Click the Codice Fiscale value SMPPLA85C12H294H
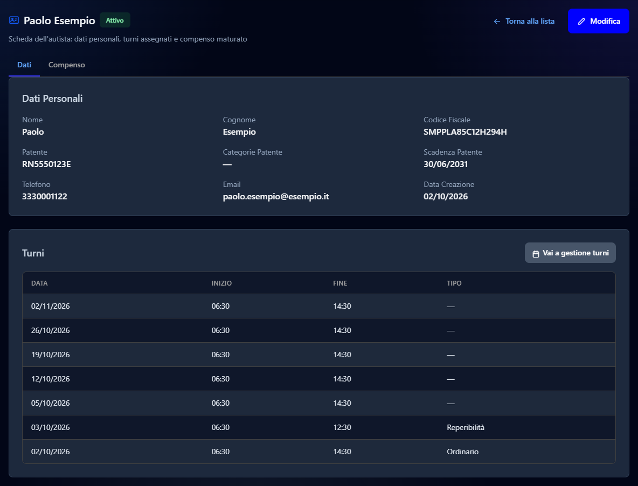The image size is (638, 486). (x=465, y=132)
